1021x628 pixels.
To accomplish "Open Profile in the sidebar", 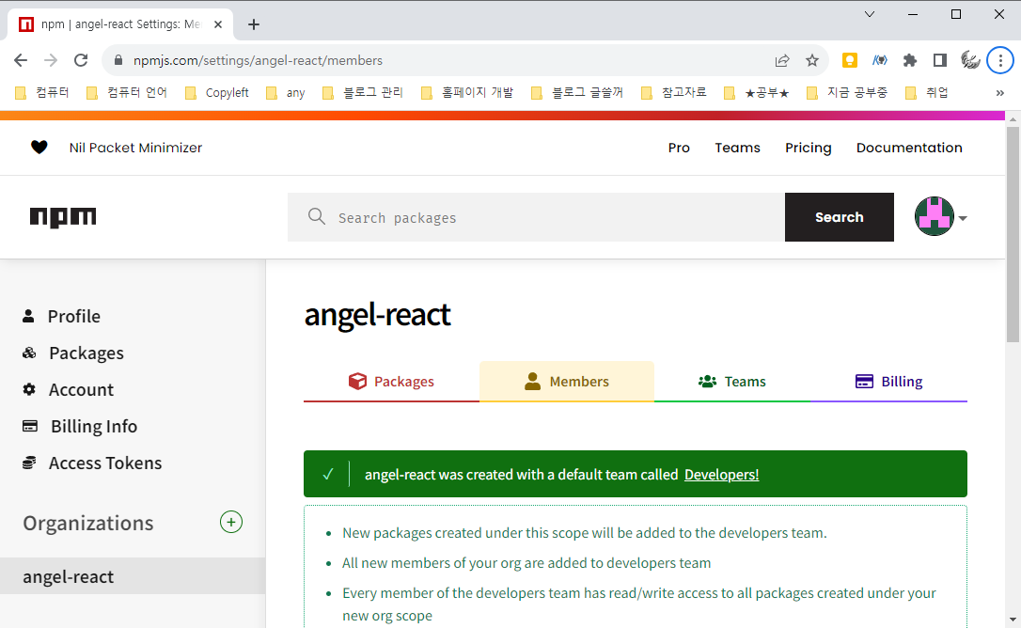I will (62, 317).
